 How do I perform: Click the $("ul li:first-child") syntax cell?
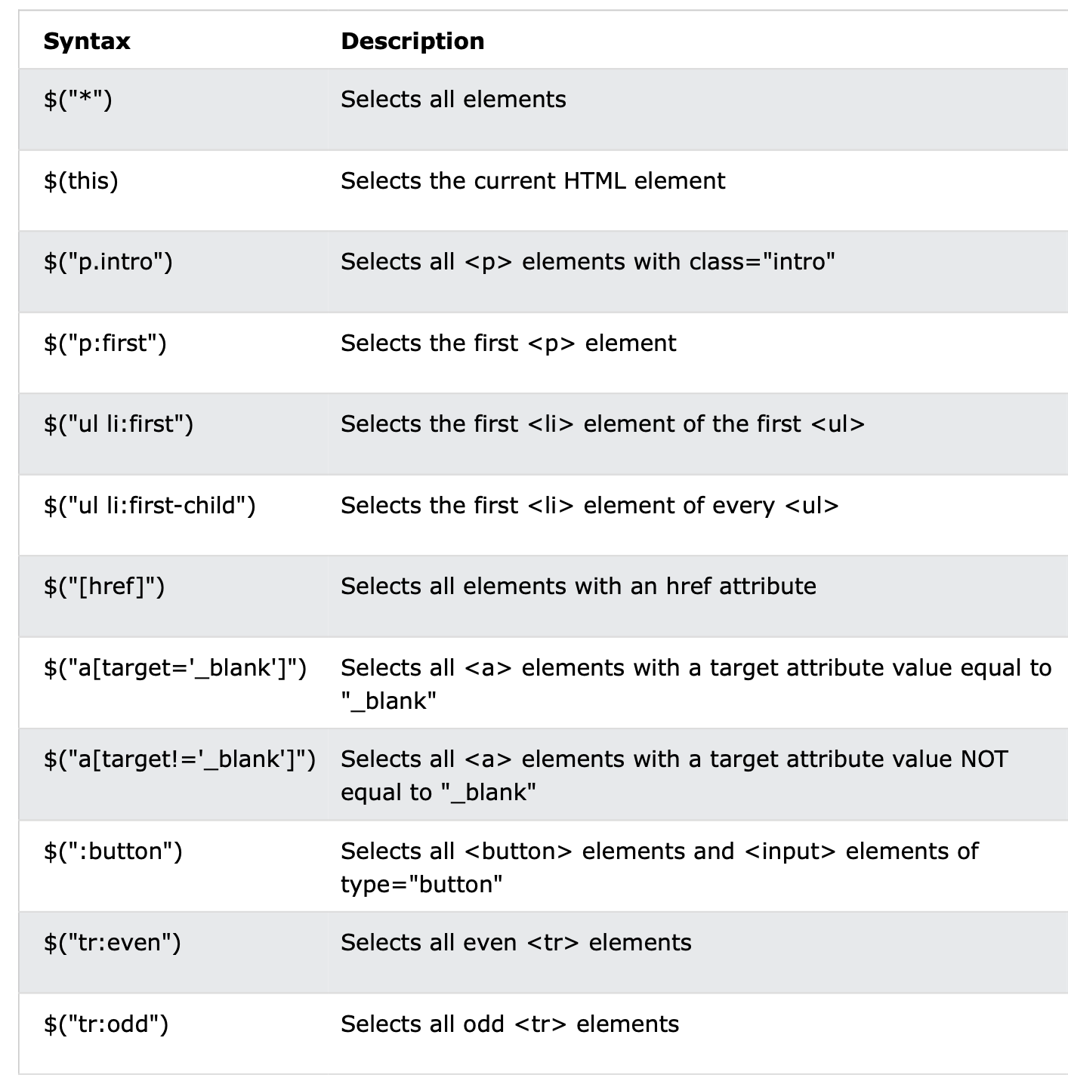pyautogui.click(x=150, y=506)
